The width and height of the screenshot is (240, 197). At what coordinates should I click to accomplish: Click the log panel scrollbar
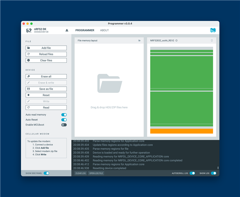[218, 168]
